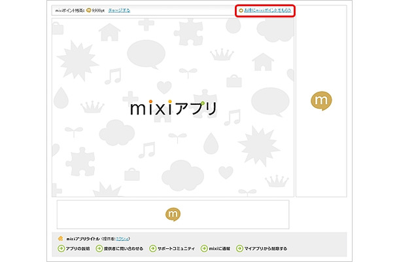Viewport: 399px width, 262px height.
Task: Click the mixiアプリ logo in the app area
Action: (x=173, y=108)
